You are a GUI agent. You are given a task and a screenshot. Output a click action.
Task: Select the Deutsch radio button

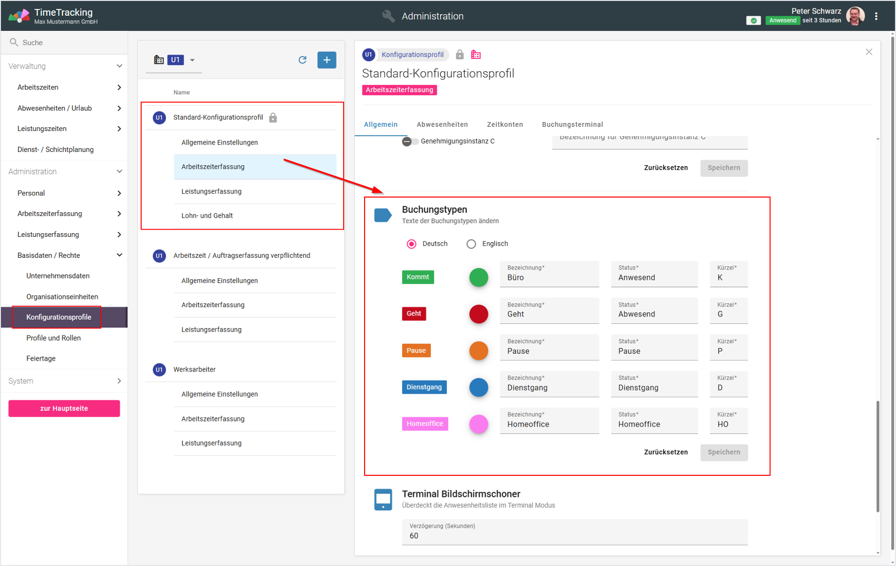(412, 244)
